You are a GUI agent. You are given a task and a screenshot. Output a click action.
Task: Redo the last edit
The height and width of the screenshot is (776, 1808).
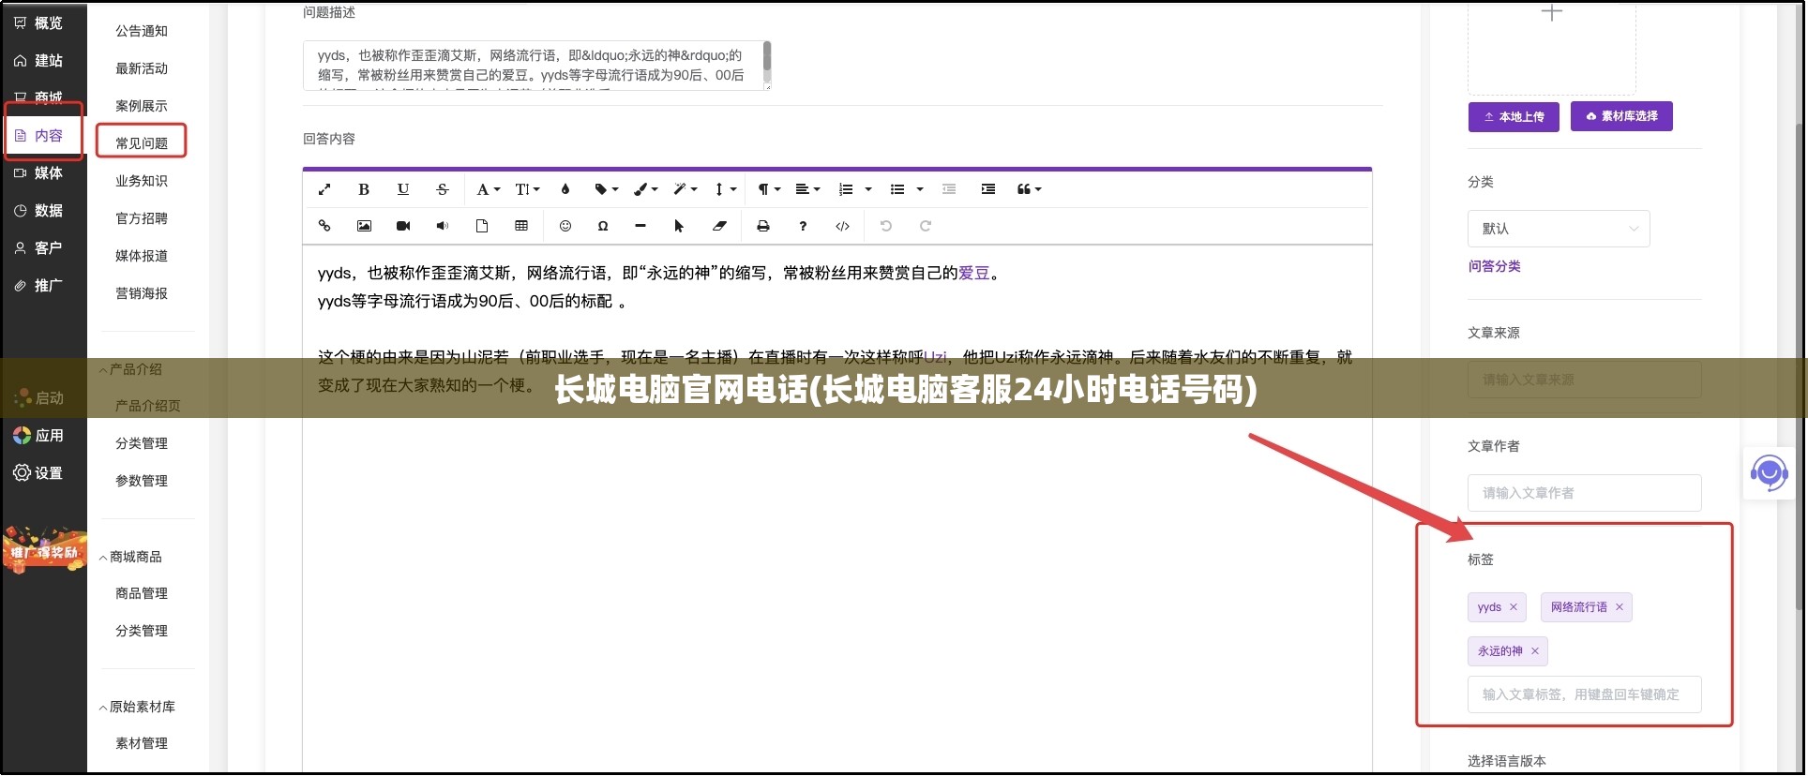click(926, 226)
